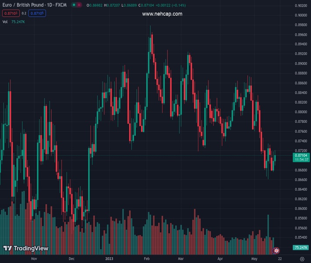The height and width of the screenshot is (263, 311).
Task: Click the Nov label on time axis
Action: [34, 259]
